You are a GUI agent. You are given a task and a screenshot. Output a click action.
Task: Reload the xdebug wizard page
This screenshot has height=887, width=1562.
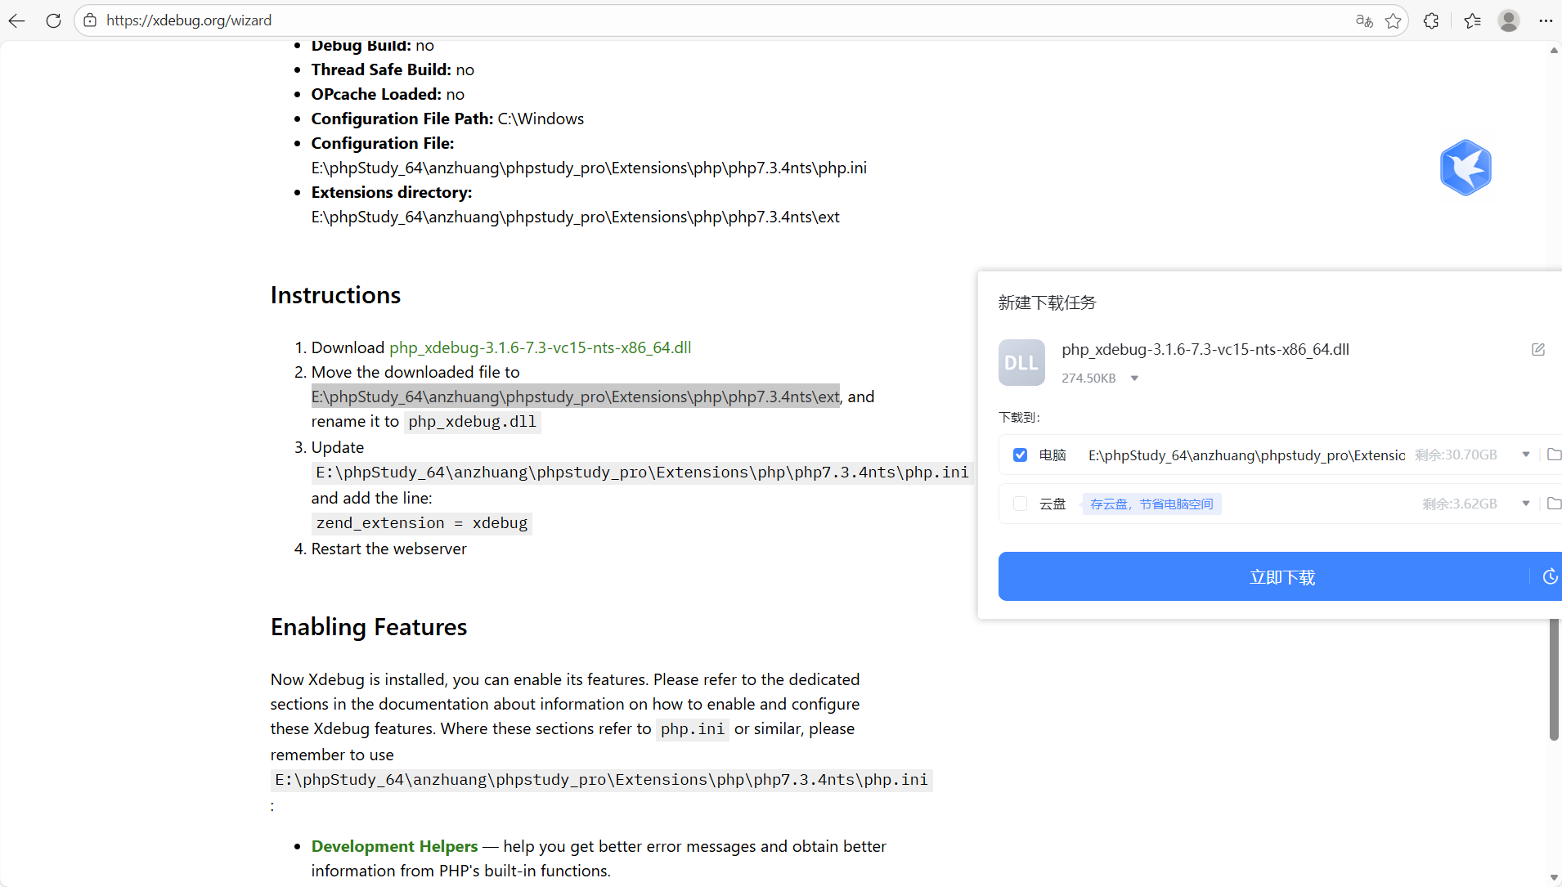[53, 20]
